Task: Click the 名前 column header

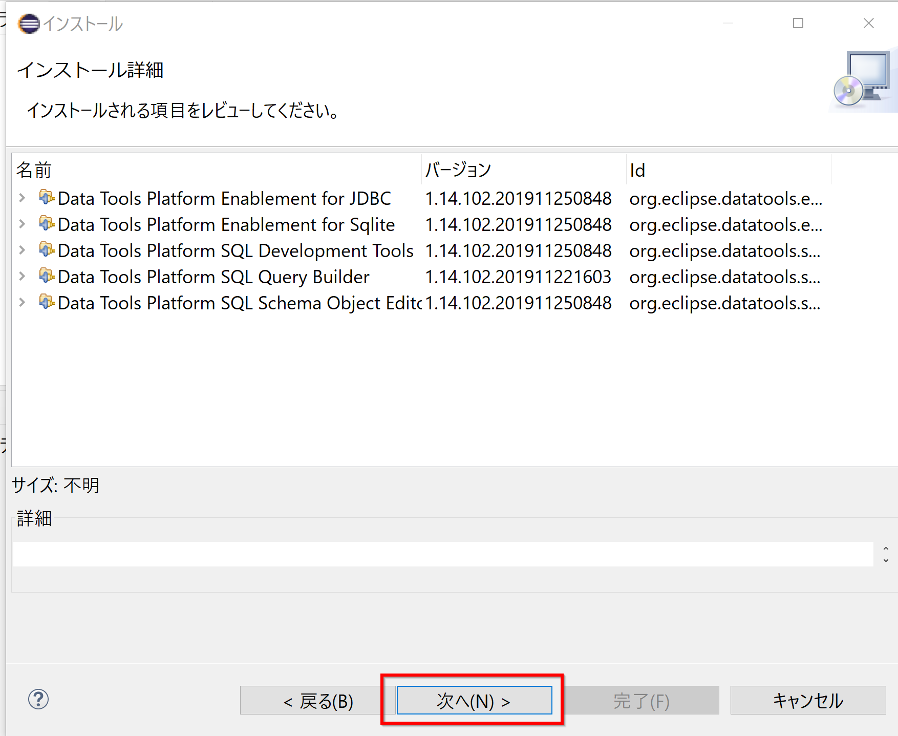Action: click(x=217, y=170)
